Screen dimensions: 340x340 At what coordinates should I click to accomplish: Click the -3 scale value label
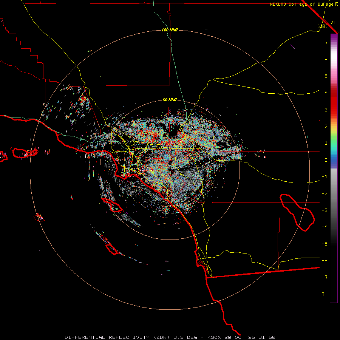(x=325, y=210)
